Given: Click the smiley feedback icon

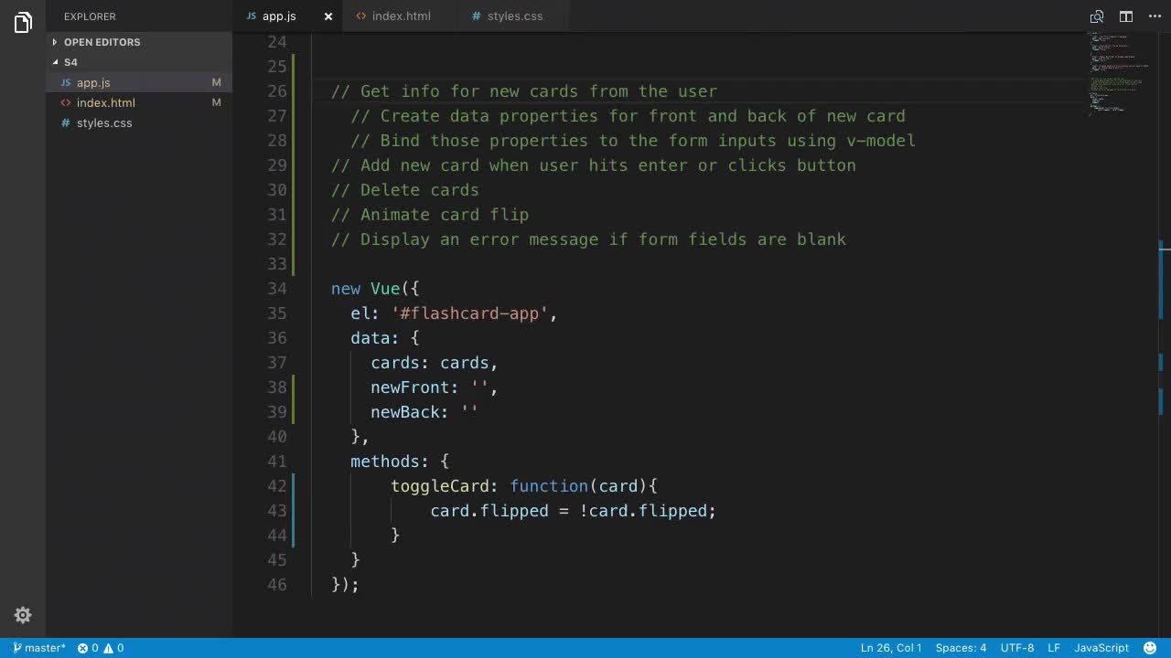Looking at the screenshot, I should pos(1150,648).
